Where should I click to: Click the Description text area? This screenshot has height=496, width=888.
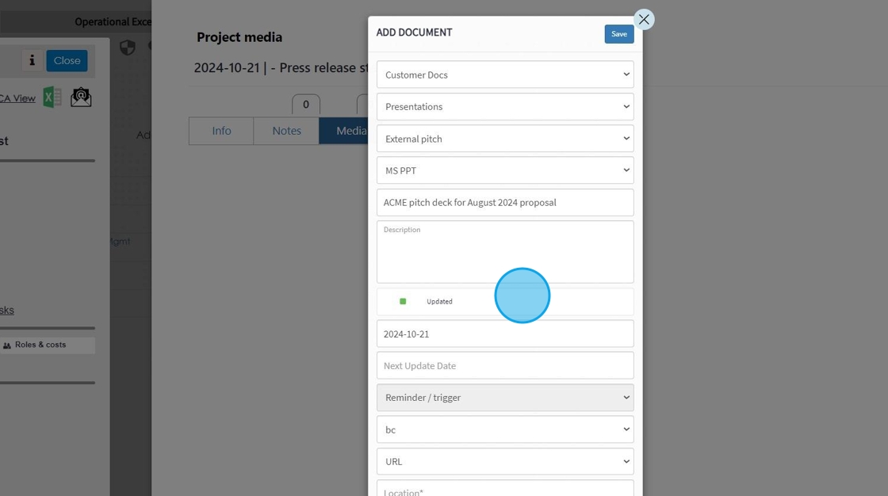click(505, 252)
